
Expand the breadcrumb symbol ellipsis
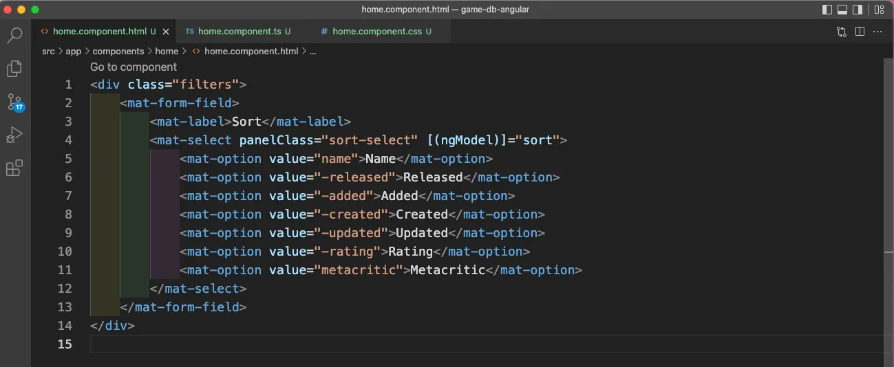(313, 52)
